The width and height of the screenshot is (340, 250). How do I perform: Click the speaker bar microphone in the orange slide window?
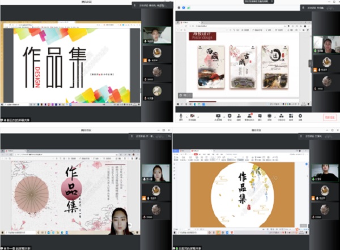(301, 136)
